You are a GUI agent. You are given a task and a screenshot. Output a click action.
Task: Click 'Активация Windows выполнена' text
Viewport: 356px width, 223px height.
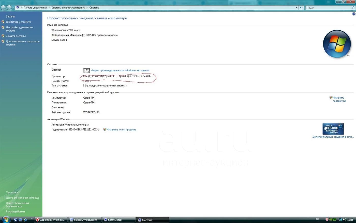coord(70,125)
